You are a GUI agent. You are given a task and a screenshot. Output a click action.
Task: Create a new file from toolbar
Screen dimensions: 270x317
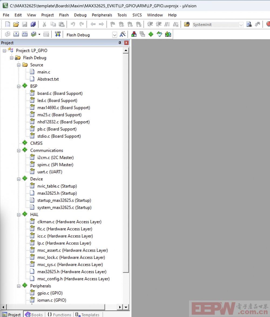(x=8, y=24)
